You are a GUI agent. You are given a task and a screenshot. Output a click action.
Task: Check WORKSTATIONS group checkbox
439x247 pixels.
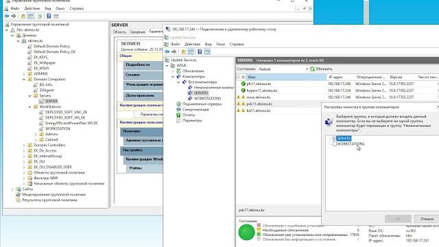click(x=334, y=143)
